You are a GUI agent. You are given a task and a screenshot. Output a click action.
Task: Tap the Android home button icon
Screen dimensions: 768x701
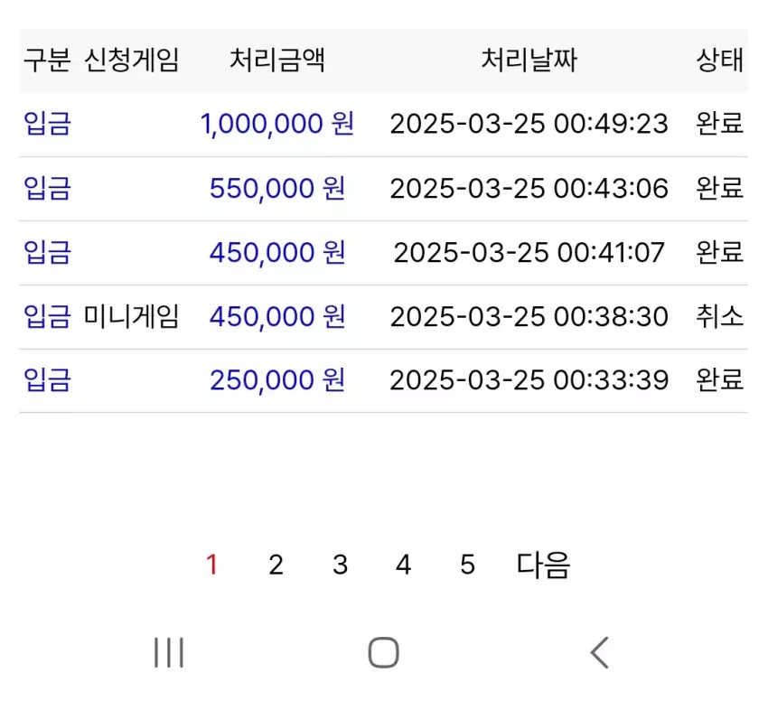(383, 652)
